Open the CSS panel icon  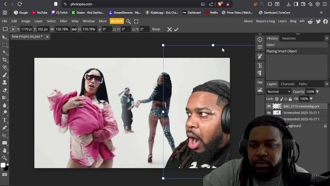point(260,82)
